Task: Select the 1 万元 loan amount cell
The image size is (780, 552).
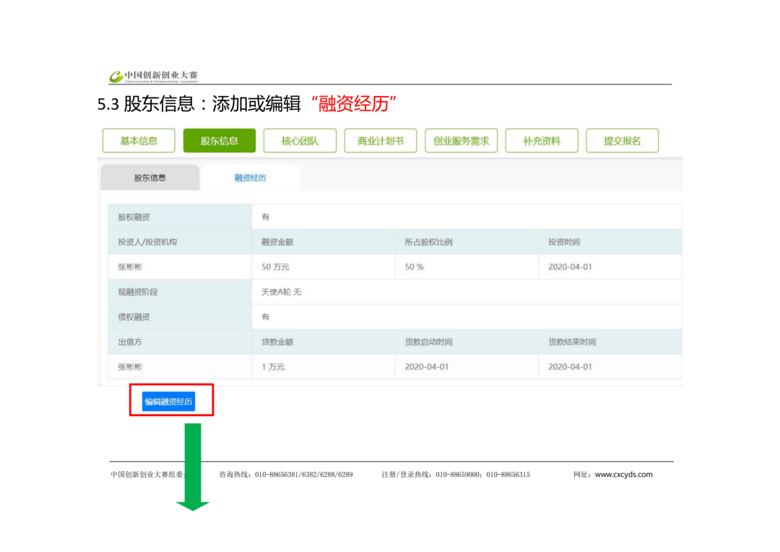Action: [273, 367]
